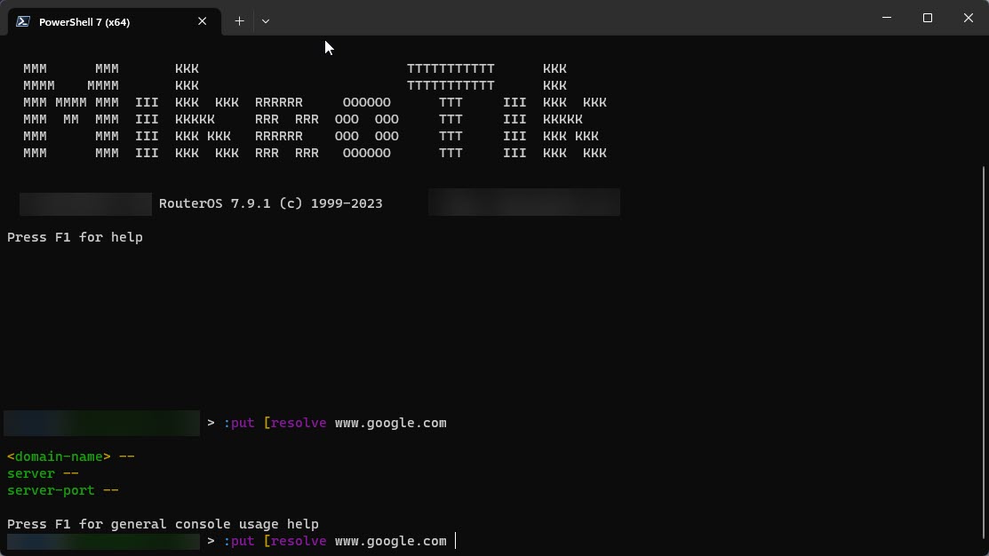The width and height of the screenshot is (989, 556).
Task: Click the vertical scrollbar of the terminal
Action: pyautogui.click(x=984, y=353)
